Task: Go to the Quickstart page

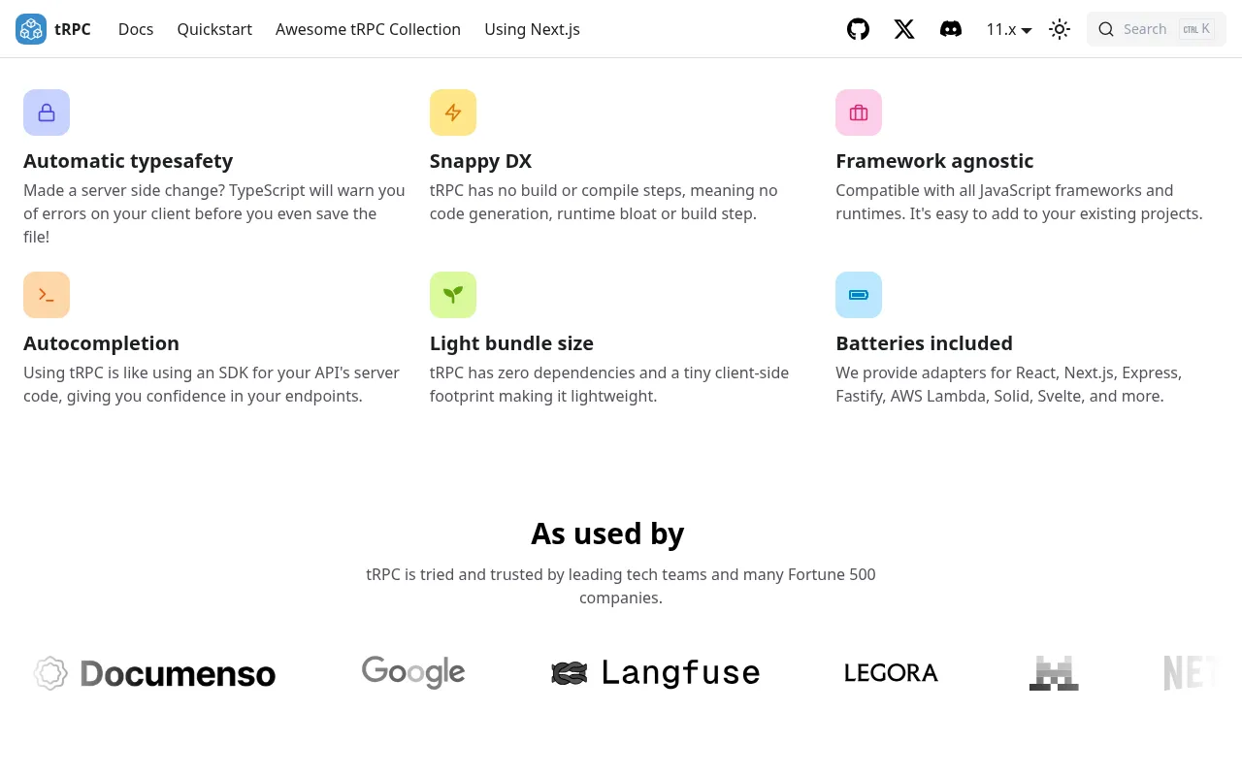Action: (214, 29)
